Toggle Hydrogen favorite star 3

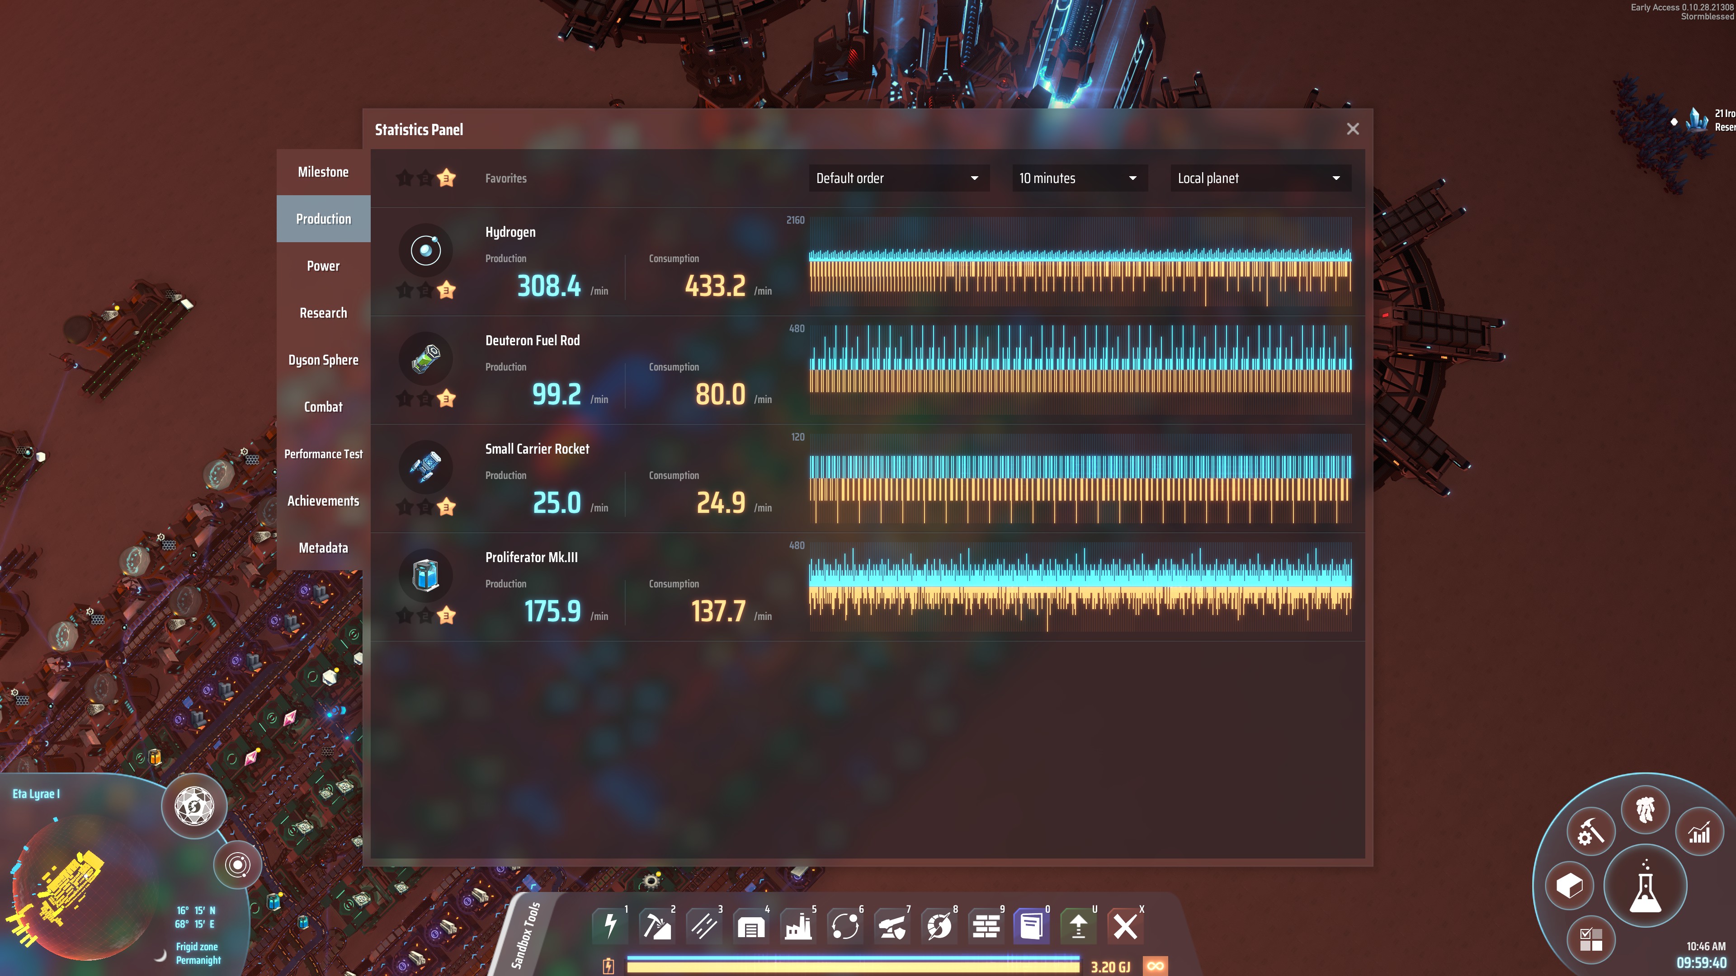coord(446,290)
